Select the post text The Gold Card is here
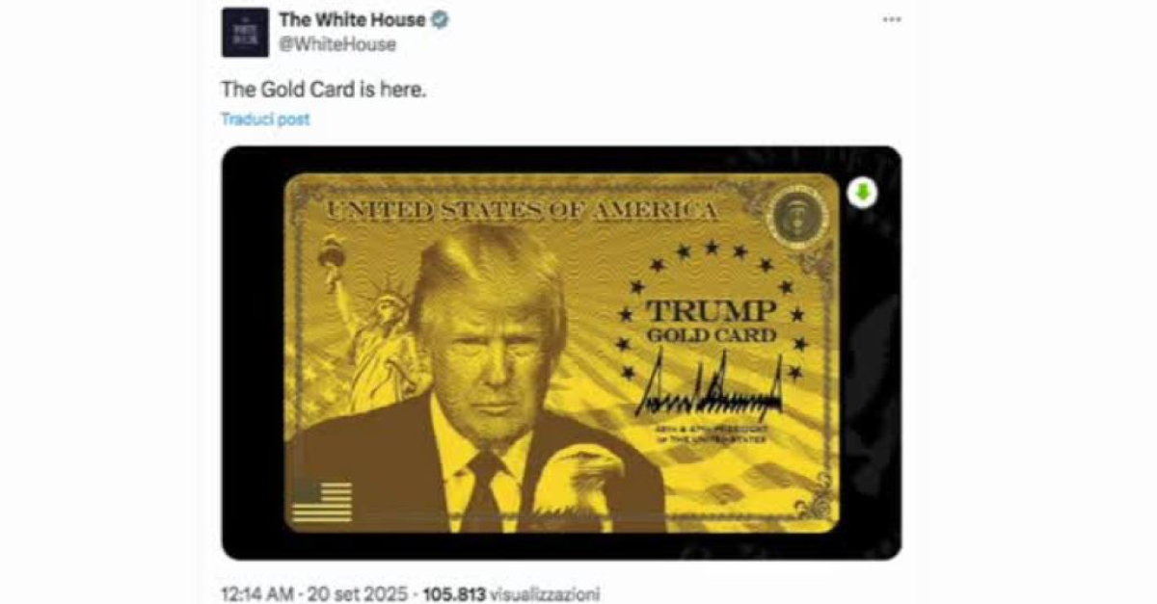 pos(324,90)
